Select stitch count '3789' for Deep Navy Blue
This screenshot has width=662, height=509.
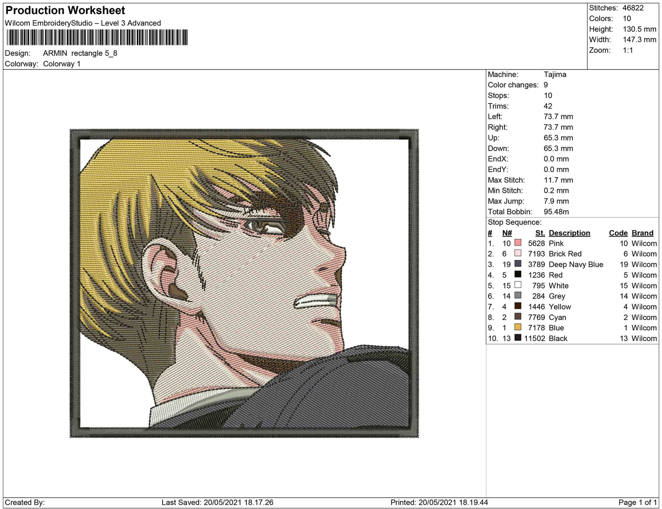tap(536, 264)
